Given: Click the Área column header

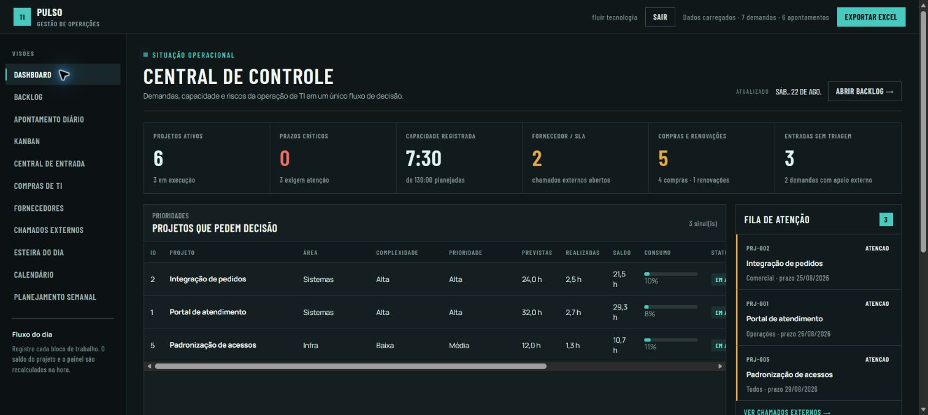Looking at the screenshot, I should coord(310,253).
